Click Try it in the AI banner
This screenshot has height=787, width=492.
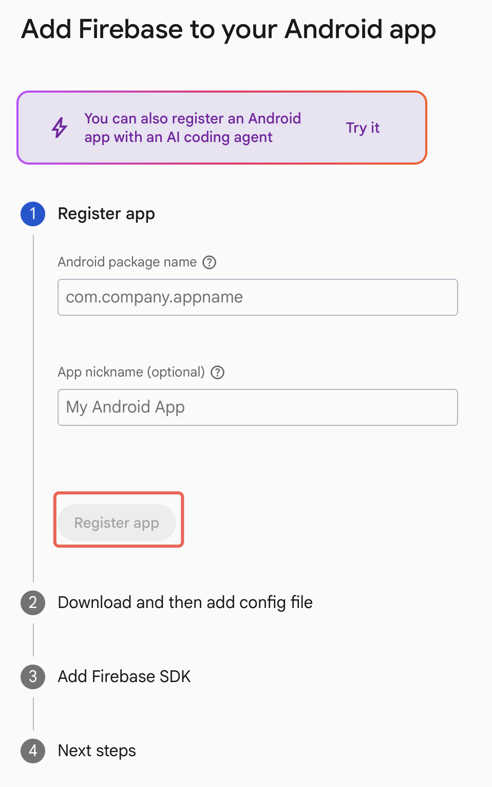pyautogui.click(x=363, y=128)
